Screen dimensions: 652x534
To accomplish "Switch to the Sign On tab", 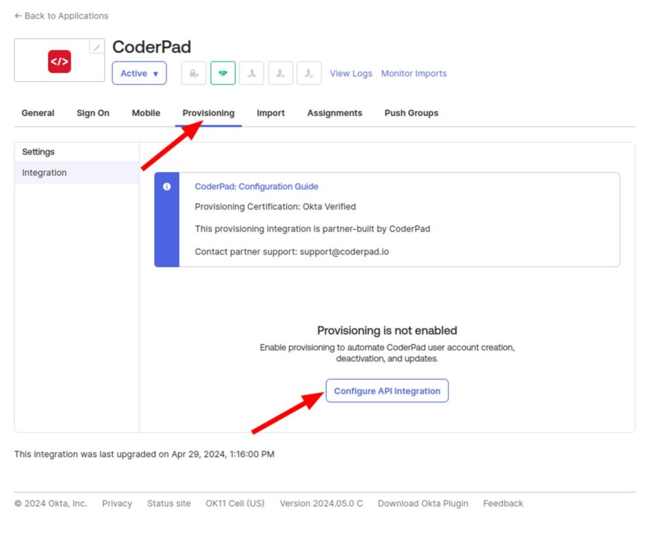I will click(93, 113).
